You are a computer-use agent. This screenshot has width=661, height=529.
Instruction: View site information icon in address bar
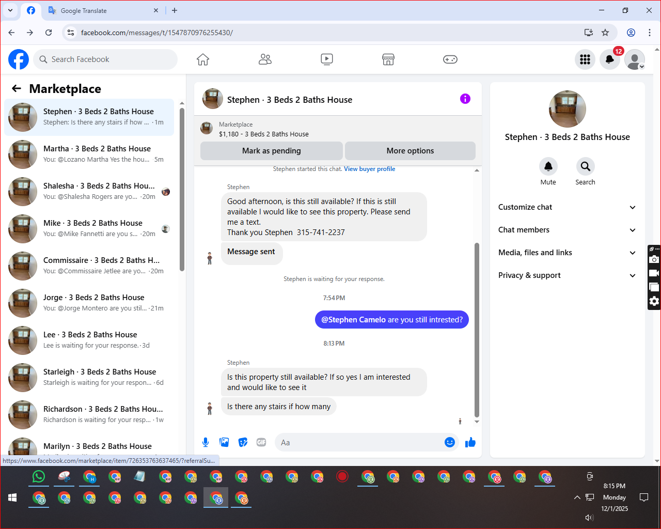[71, 33]
